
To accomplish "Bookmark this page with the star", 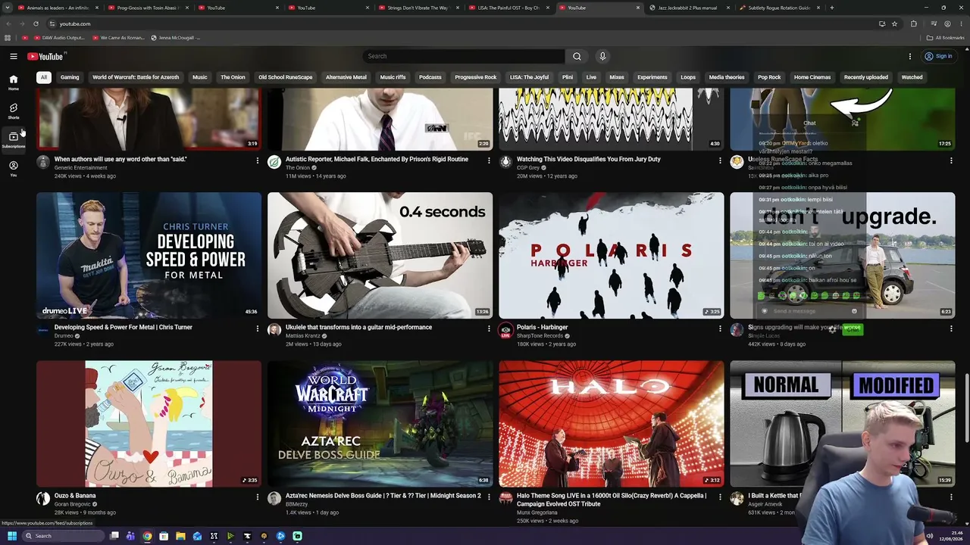I will coord(894,23).
